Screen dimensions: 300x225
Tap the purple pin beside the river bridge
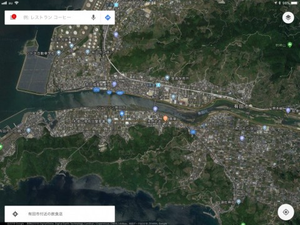pyautogui.click(x=155, y=109)
